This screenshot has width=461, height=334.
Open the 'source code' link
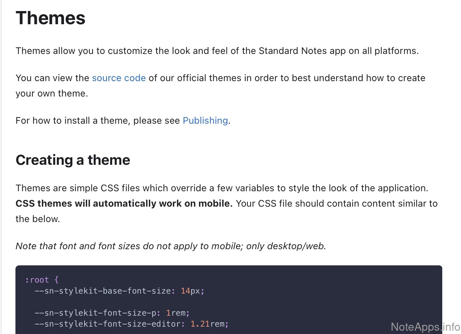point(119,78)
